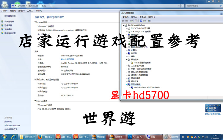Click the back arrow in Device Manager toolbar

(123, 21)
